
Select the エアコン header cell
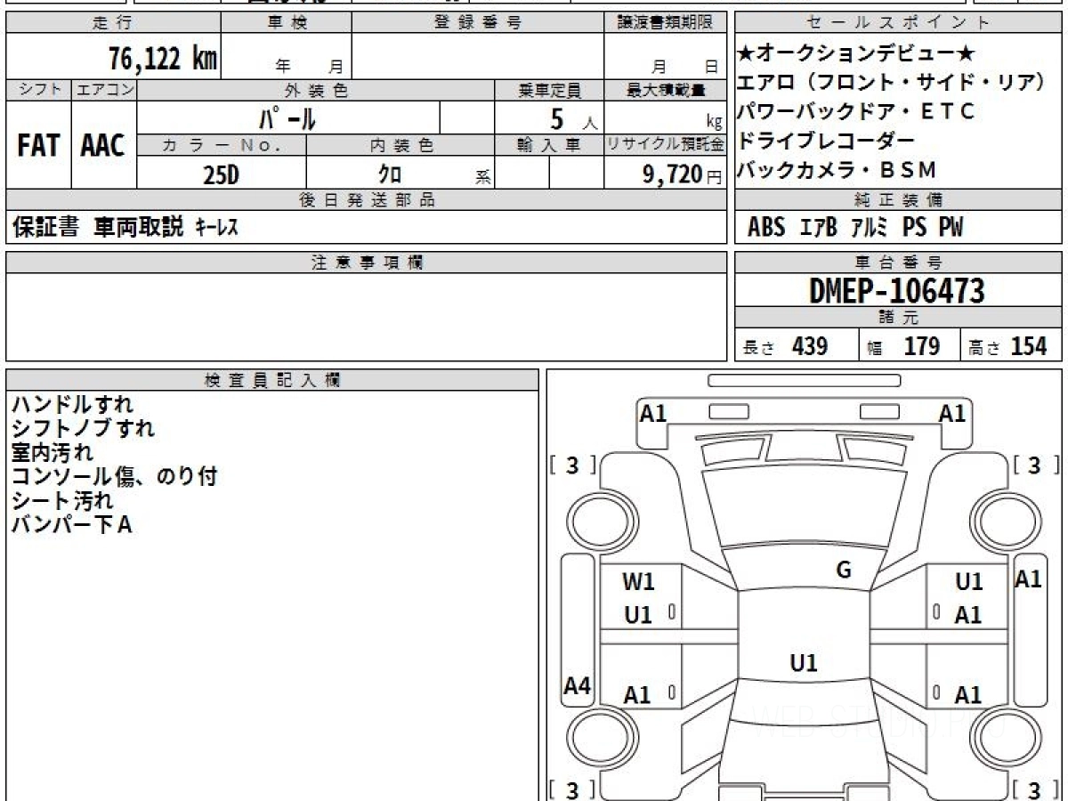pyautogui.click(x=104, y=90)
